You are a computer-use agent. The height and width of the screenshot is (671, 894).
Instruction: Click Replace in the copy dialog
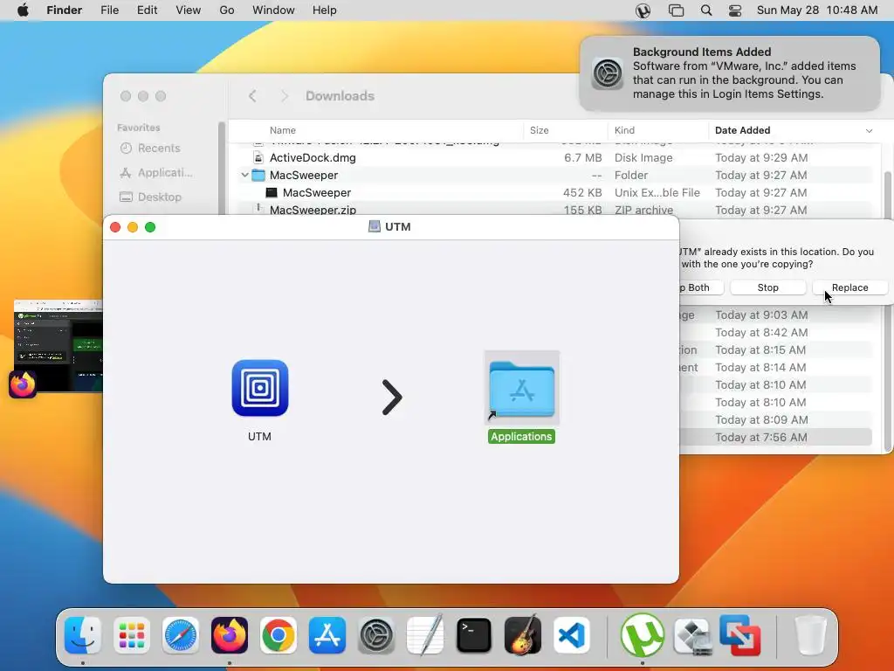coord(849,287)
